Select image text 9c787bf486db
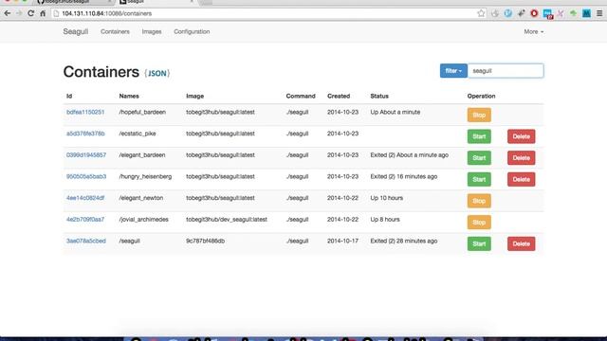The height and width of the screenshot is (341, 607). pos(205,241)
